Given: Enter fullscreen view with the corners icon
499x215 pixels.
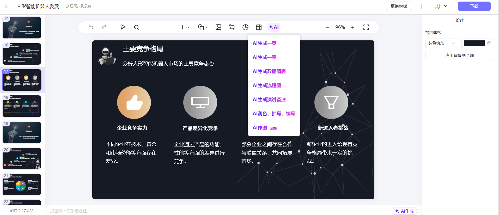Looking at the screenshot, I should pyautogui.click(x=366, y=27).
